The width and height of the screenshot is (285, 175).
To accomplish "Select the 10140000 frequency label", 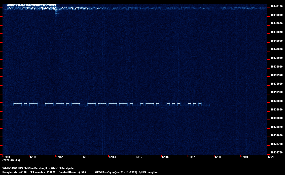I will [276, 49].
